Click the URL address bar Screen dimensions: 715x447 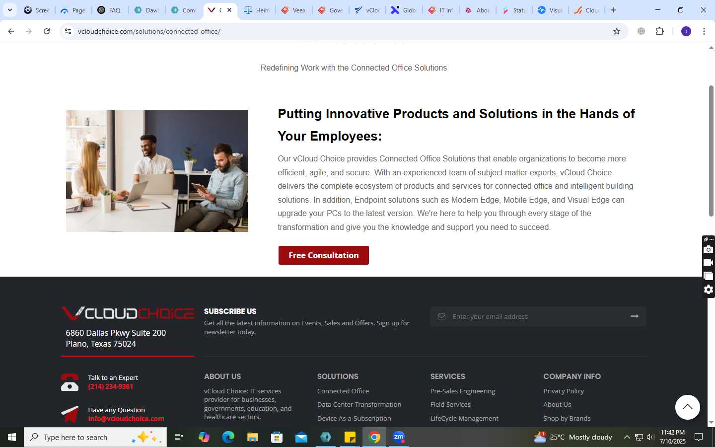point(343,31)
